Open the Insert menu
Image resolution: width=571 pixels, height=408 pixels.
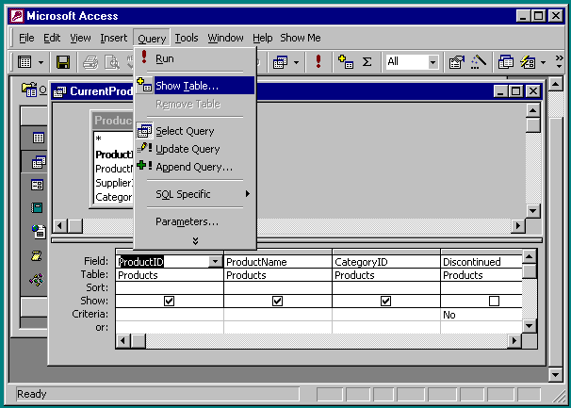pos(114,38)
